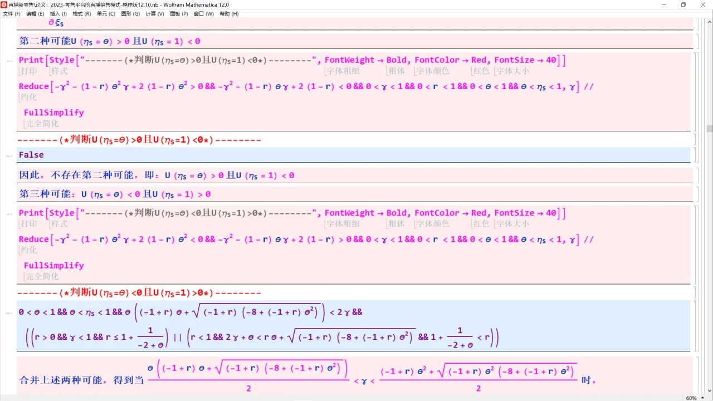This screenshot has height=401, width=713.
Task: Click 'FontColor → Red' in the first Print input
Action: click(451, 60)
